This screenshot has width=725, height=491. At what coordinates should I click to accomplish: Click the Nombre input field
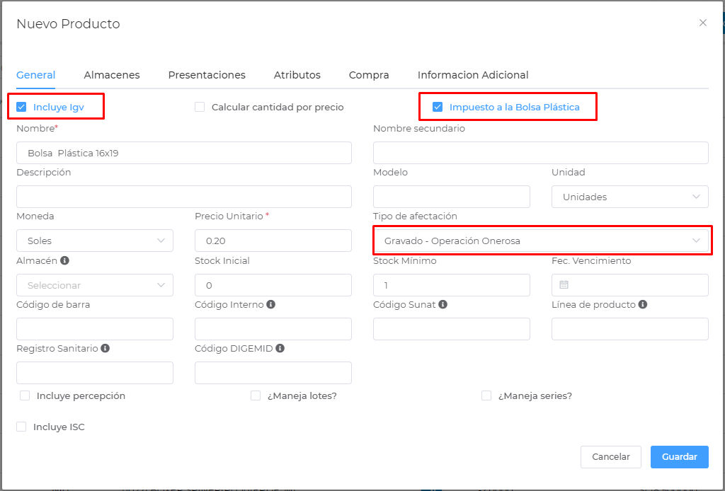[x=184, y=153]
